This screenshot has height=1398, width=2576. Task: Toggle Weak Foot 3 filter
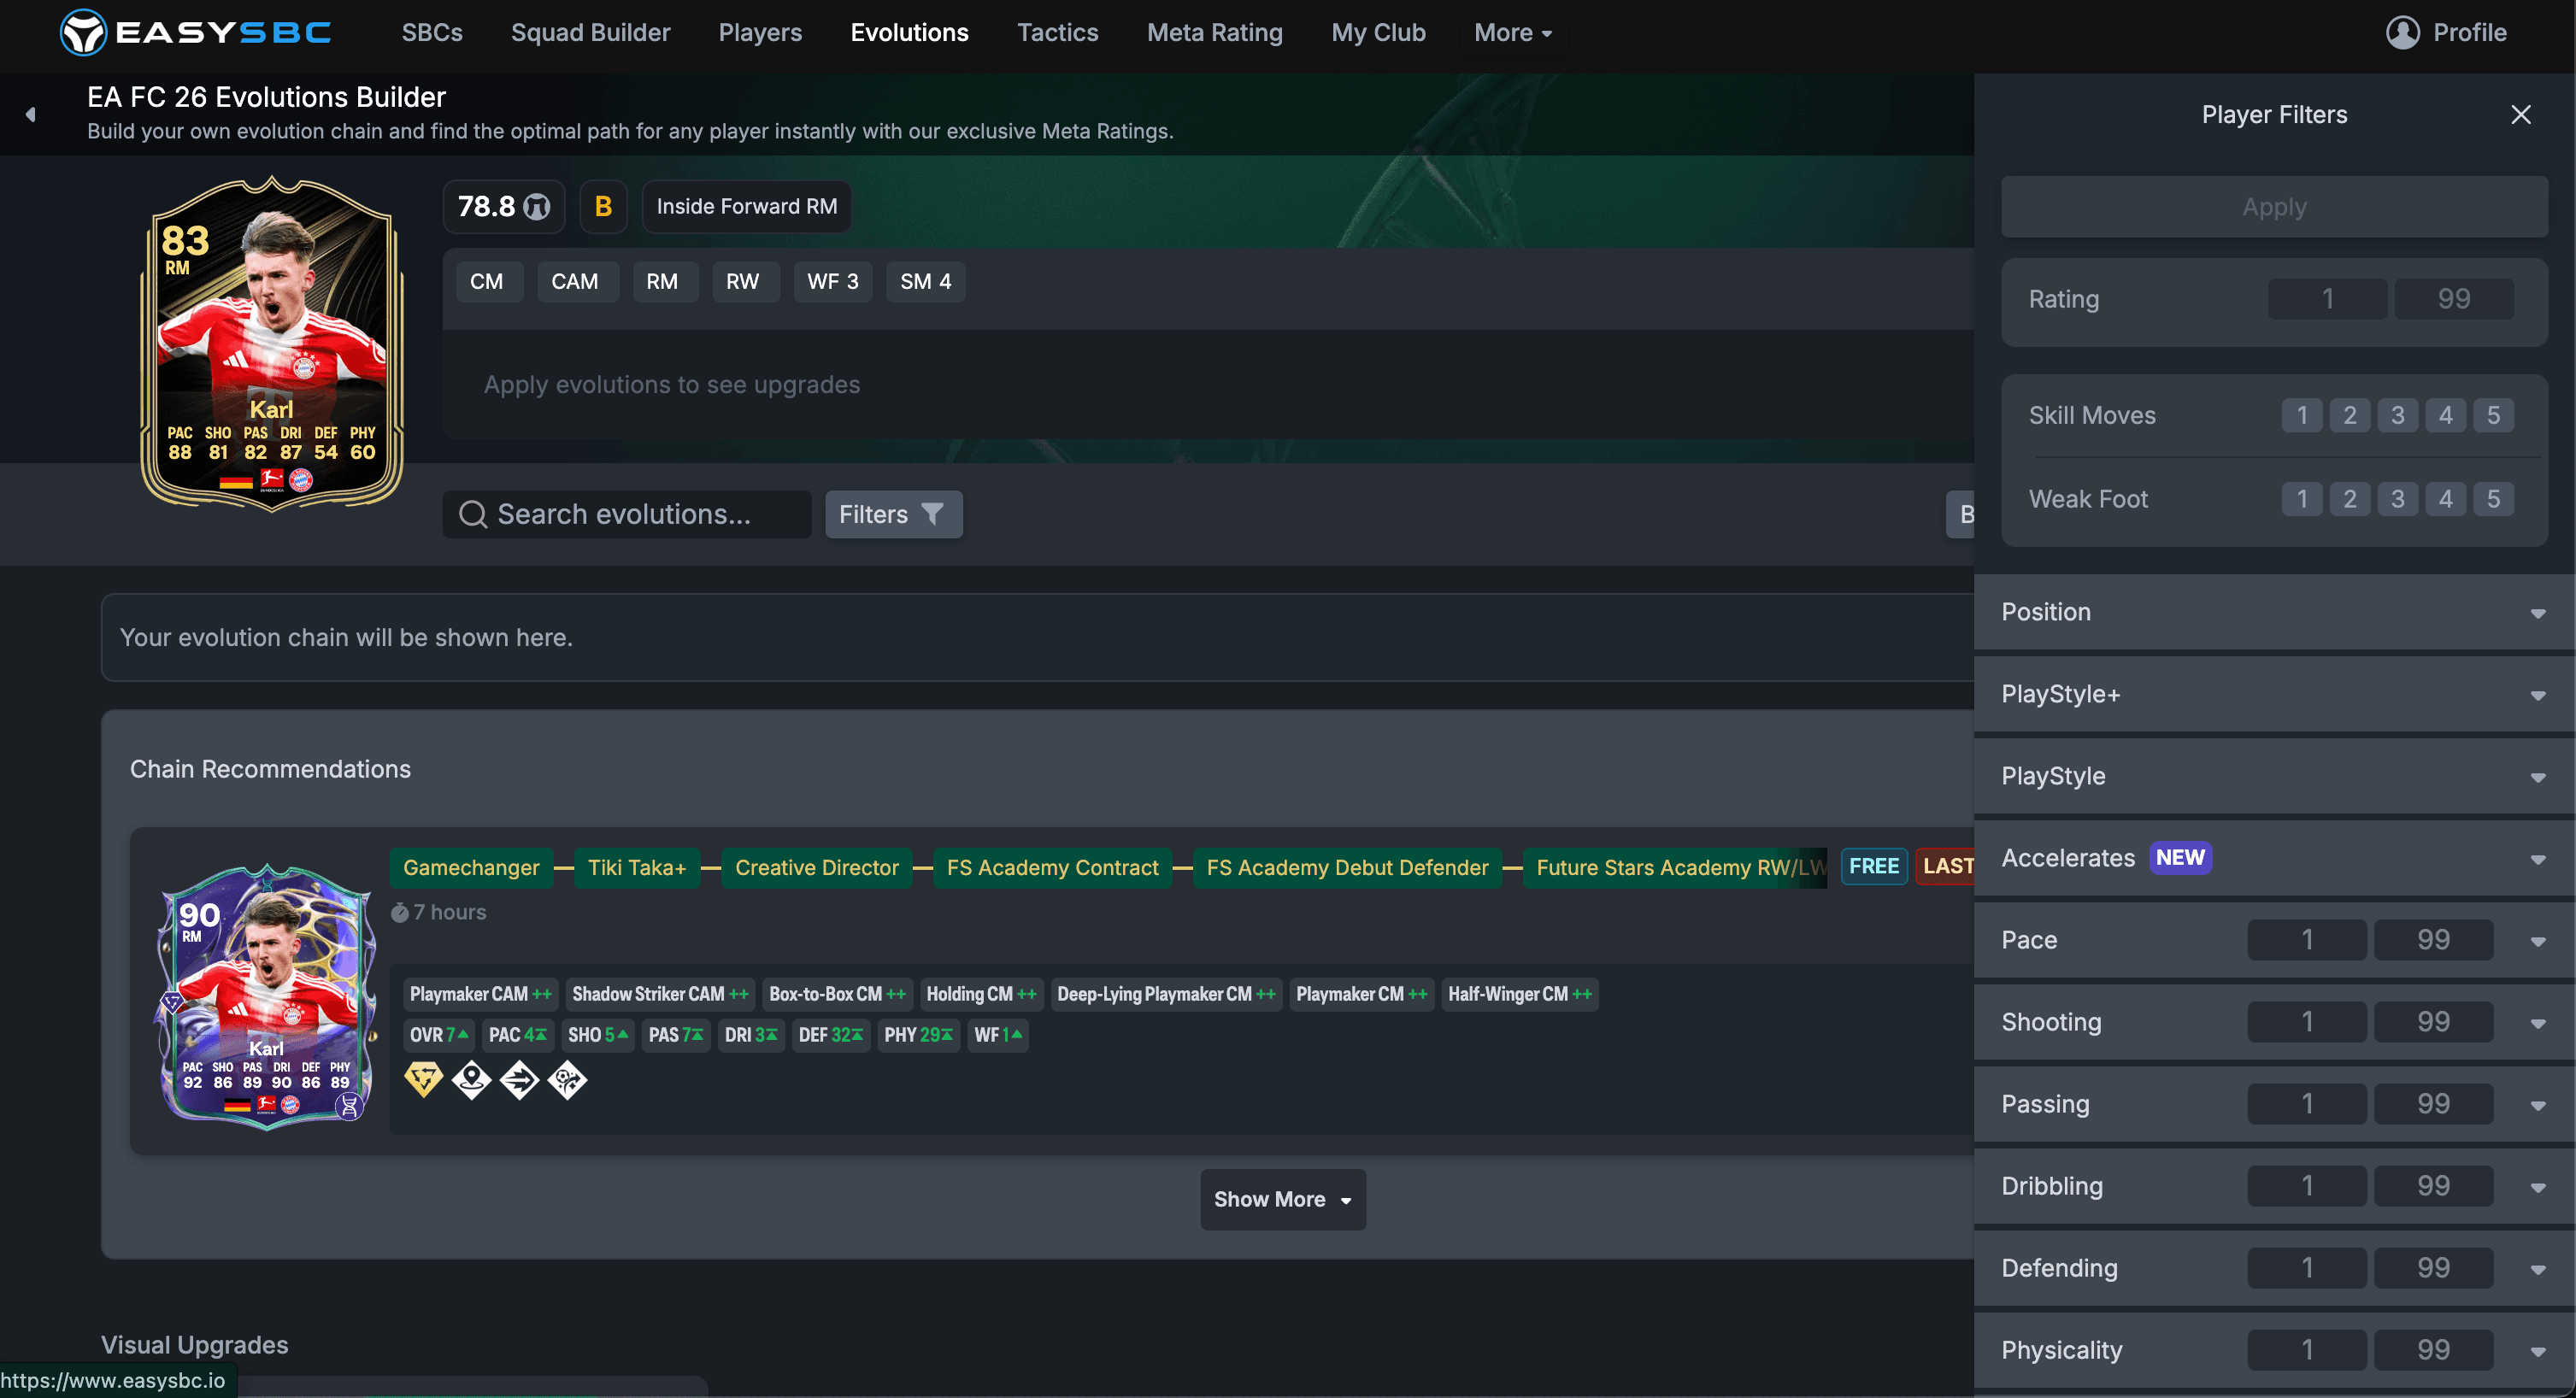coord(2397,499)
